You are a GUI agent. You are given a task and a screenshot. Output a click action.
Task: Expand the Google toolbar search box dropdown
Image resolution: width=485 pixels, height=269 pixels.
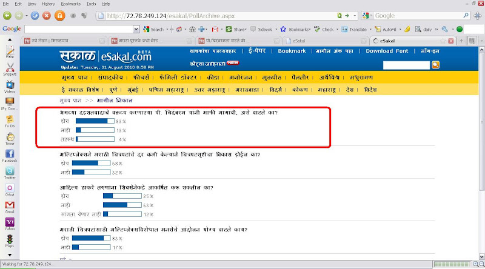coord(136,29)
